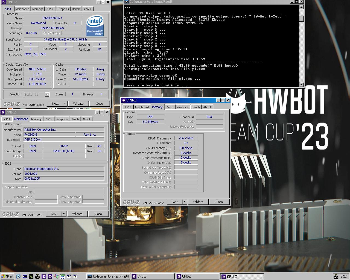The image size is (350, 280).
Task: Activate the highlighted CPU-Z taskbar button
Action: pyautogui.click(x=242, y=276)
